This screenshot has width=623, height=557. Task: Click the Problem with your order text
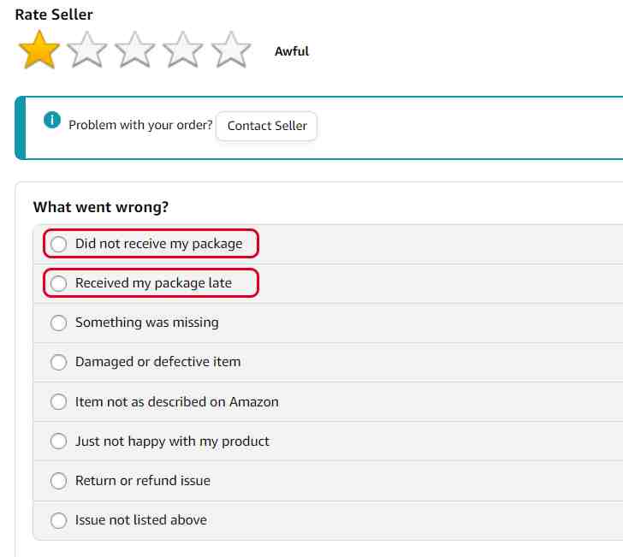click(x=140, y=125)
